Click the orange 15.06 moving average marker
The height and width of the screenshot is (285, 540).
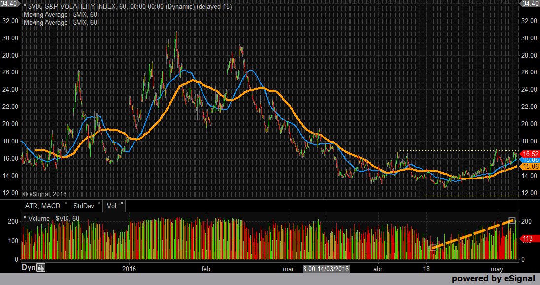(530, 167)
